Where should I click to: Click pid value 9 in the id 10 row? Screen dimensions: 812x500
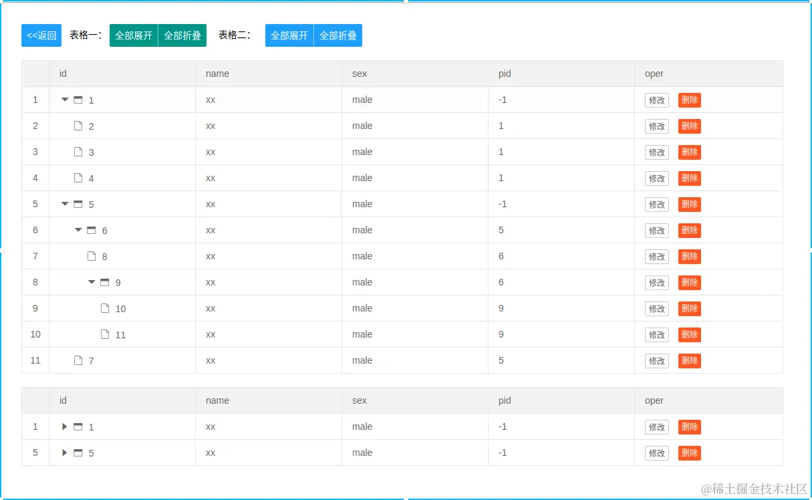[501, 308]
